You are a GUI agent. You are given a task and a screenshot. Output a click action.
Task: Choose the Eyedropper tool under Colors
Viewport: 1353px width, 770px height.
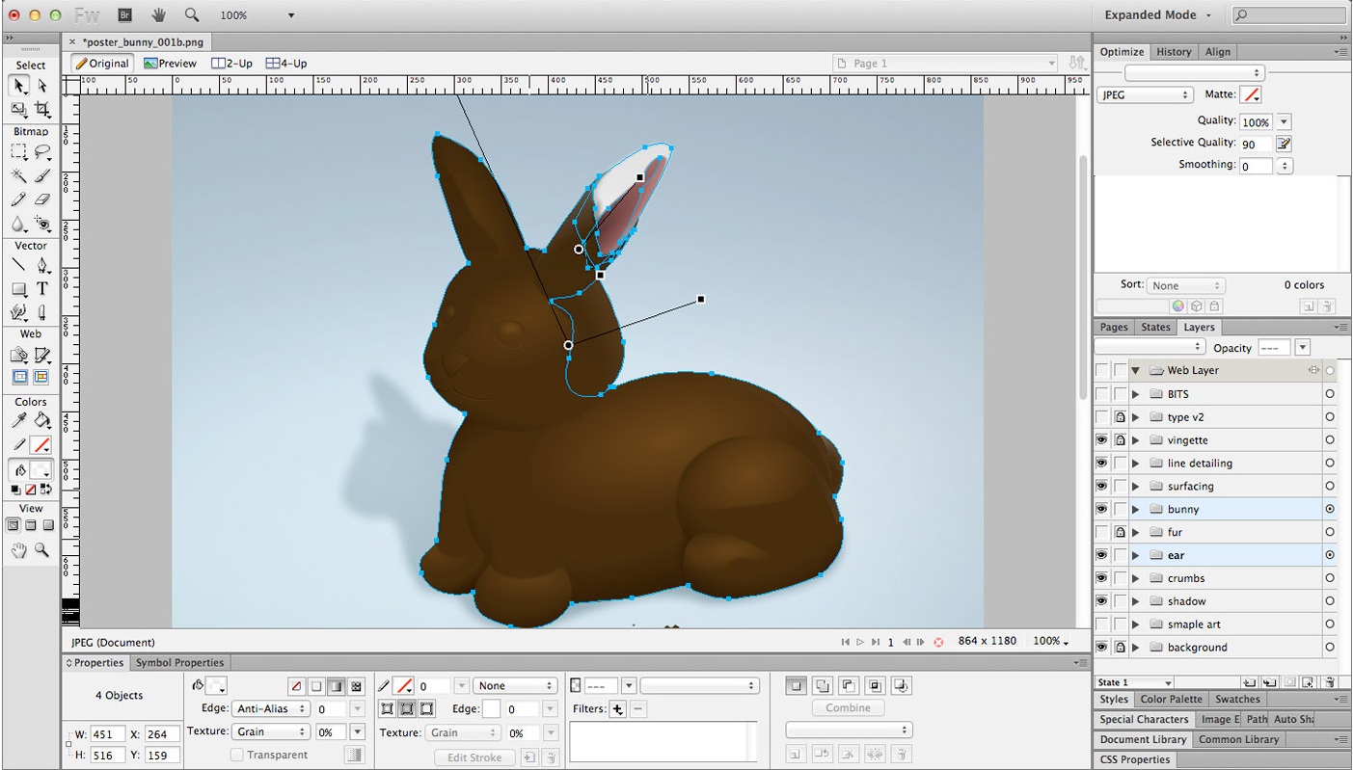pos(18,421)
